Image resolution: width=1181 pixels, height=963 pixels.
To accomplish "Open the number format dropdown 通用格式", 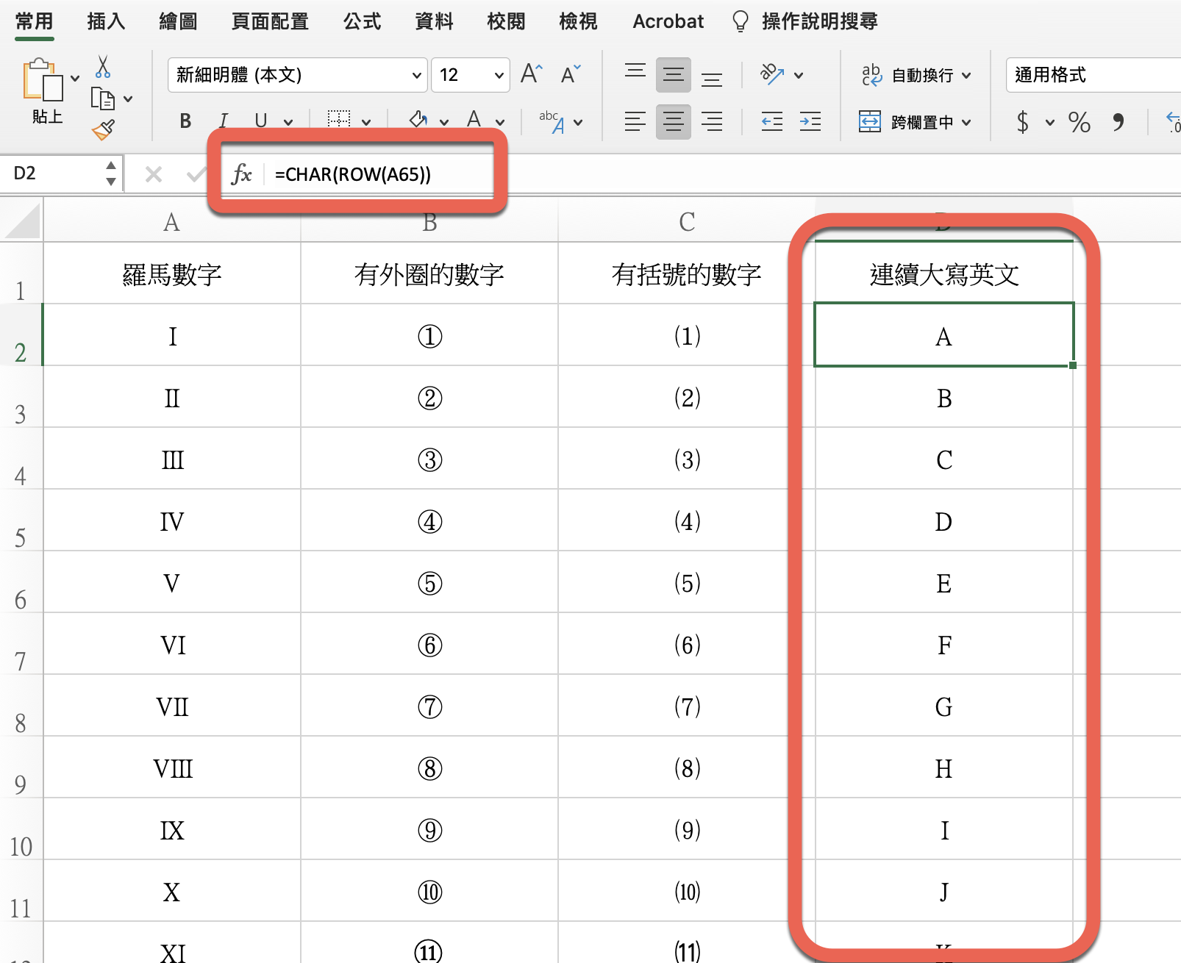I will pyautogui.click(x=1093, y=75).
